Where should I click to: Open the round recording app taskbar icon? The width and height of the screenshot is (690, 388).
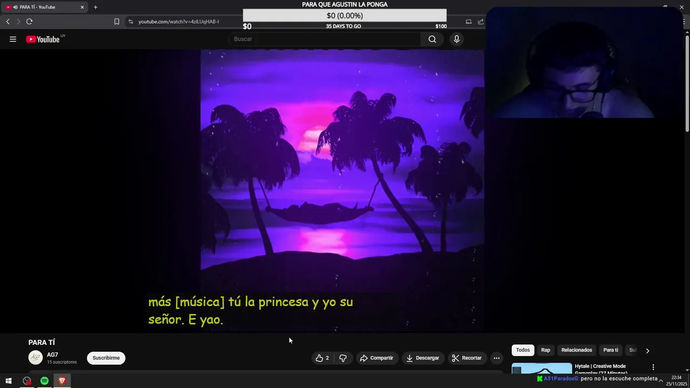click(x=27, y=381)
